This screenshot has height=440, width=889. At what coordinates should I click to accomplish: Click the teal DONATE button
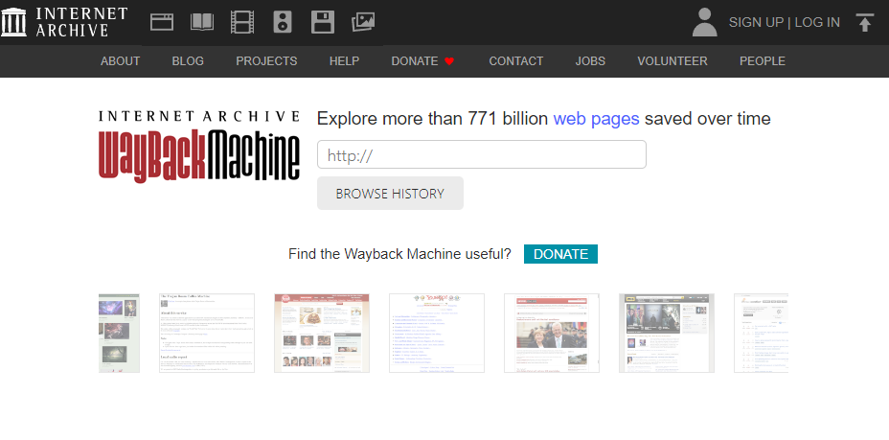[560, 254]
